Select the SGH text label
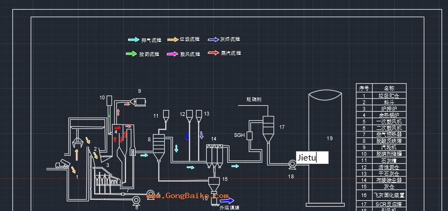 click(240, 135)
